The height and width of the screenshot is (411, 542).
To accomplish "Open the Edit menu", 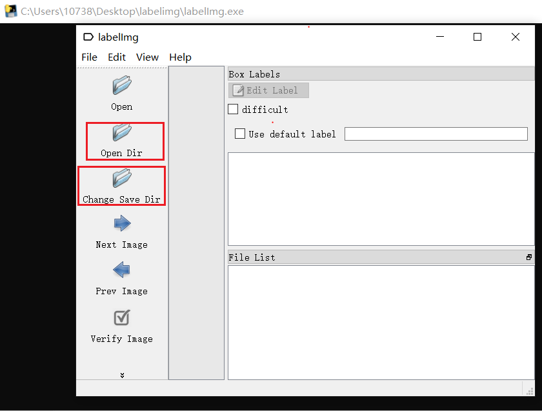I will pyautogui.click(x=117, y=57).
